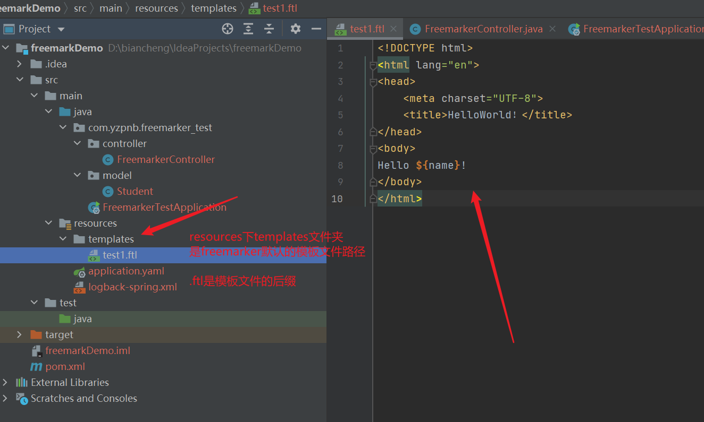
Task: Collapse the templates folder
Action: (x=63, y=239)
